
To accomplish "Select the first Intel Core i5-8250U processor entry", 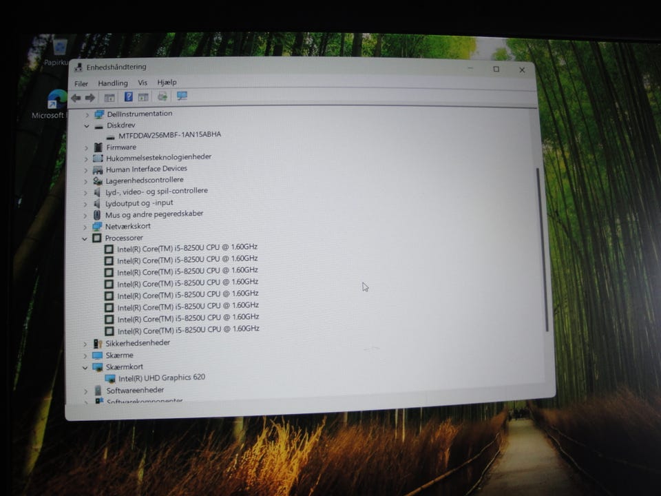I will [187, 248].
